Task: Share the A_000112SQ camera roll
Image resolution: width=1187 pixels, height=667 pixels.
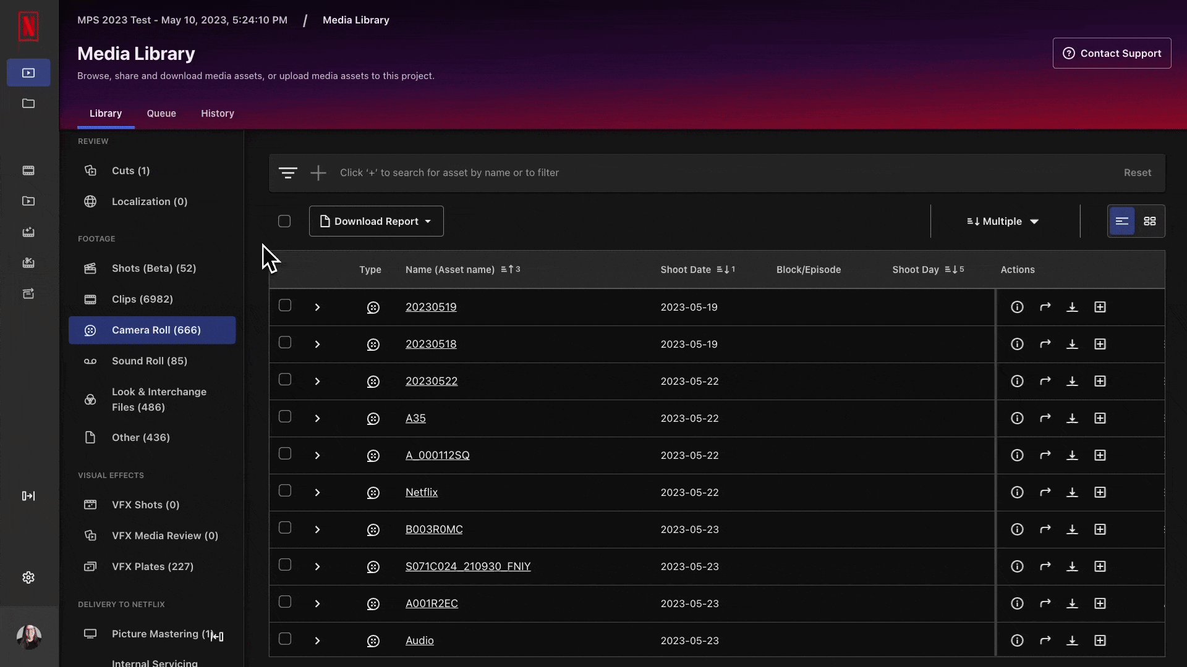Action: pyautogui.click(x=1045, y=455)
